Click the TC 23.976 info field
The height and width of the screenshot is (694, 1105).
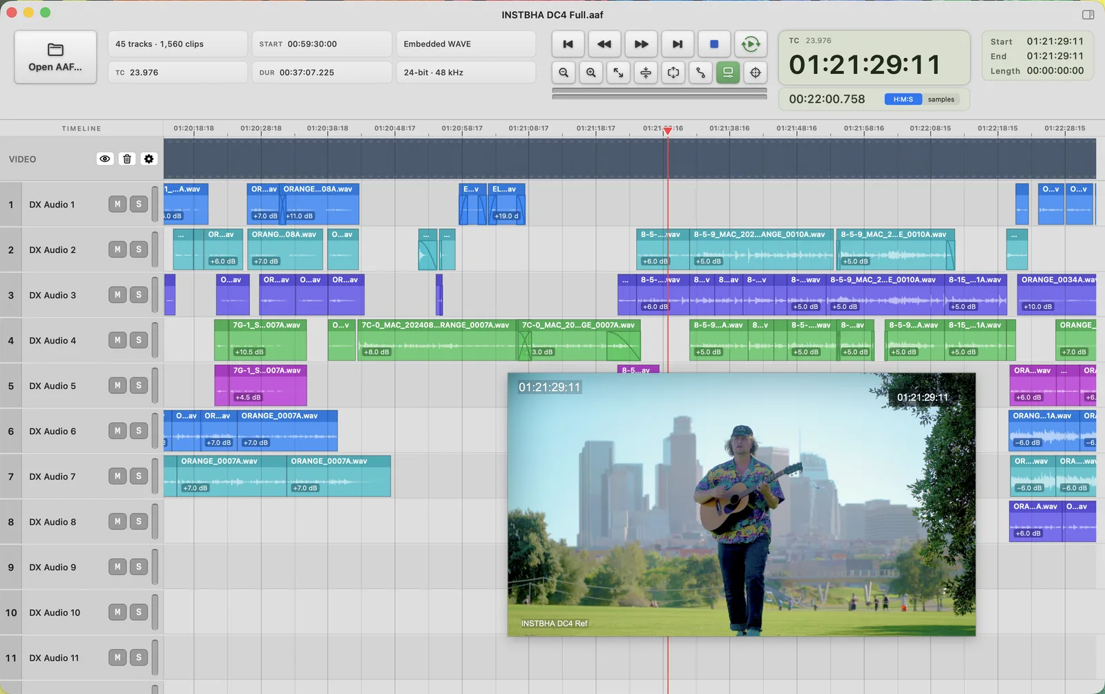[x=177, y=72]
